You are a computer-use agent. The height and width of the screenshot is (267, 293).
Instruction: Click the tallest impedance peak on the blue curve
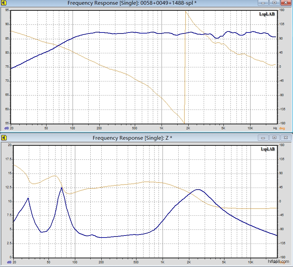pos(62,188)
